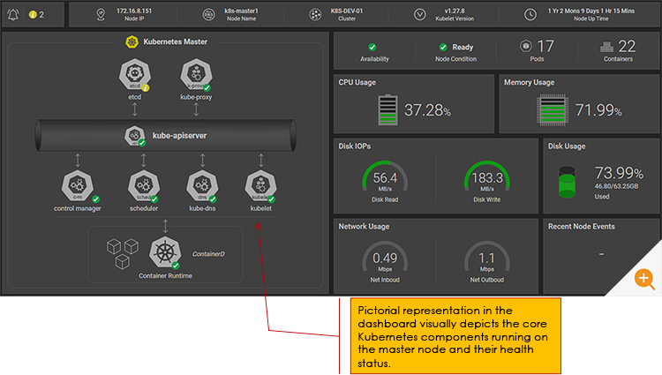Select the kube-proxy component icon

pyautogui.click(x=196, y=74)
